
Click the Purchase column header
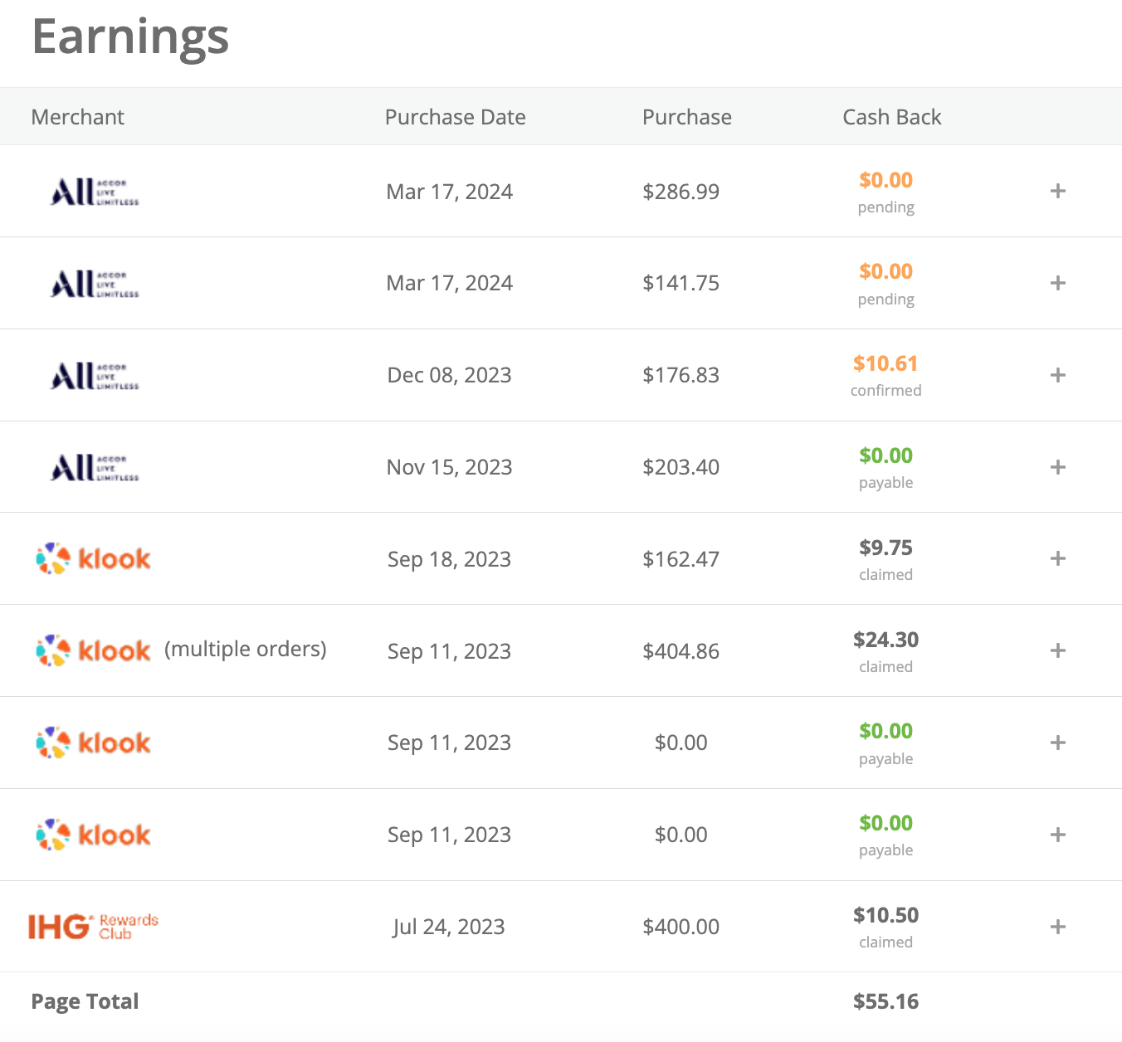coord(687,117)
